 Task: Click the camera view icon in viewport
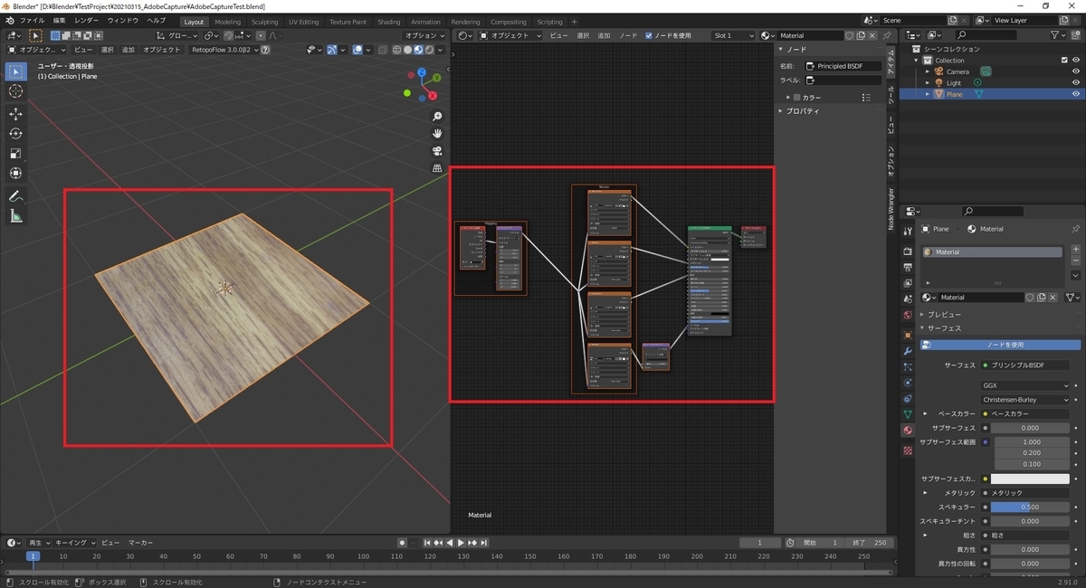437,151
